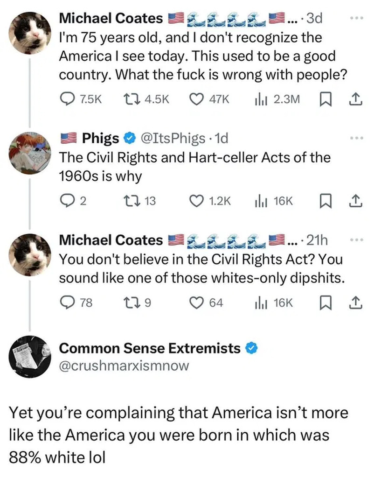Reply to the 75 years old tweet

coord(67,99)
